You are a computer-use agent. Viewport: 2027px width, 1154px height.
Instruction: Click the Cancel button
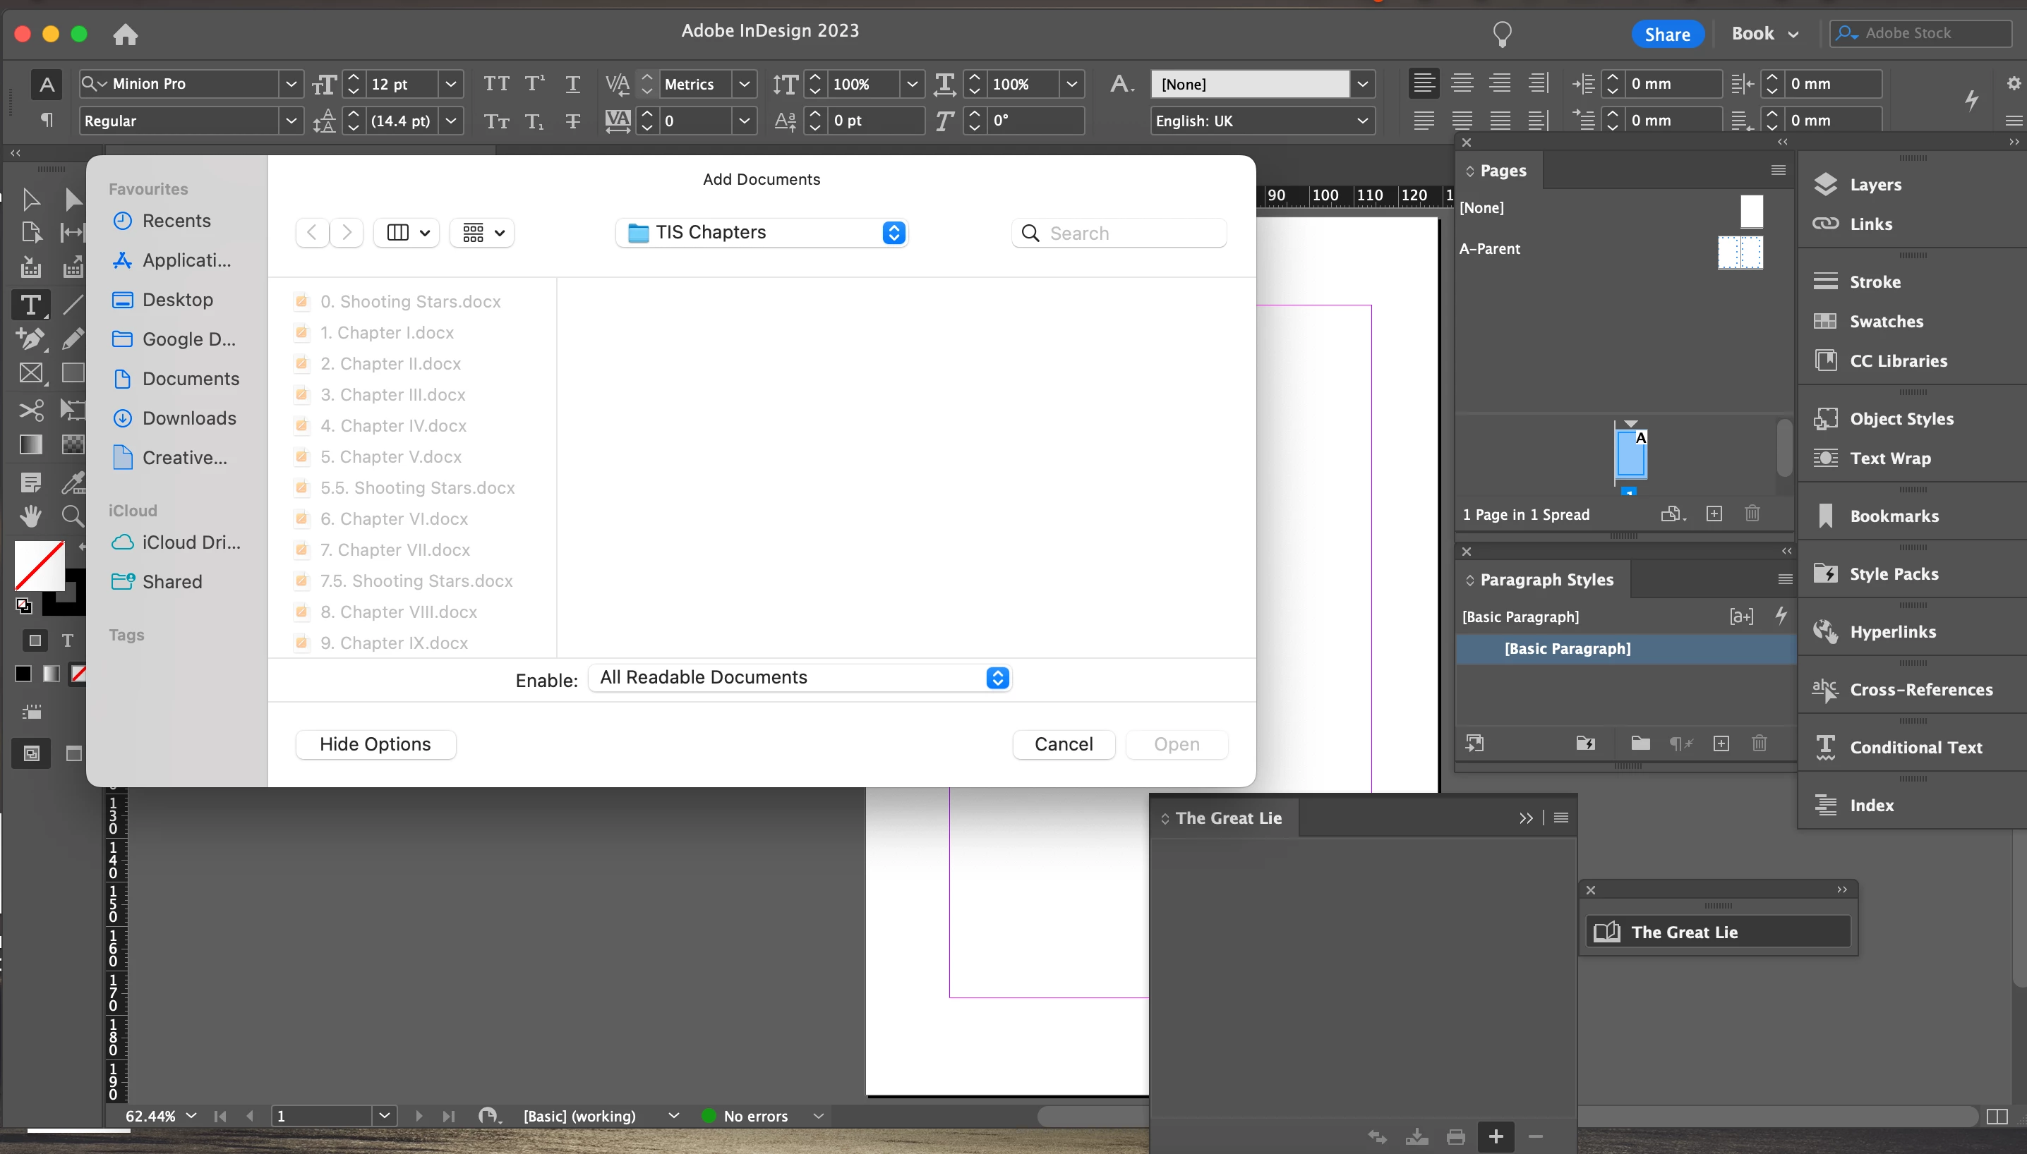pyautogui.click(x=1063, y=743)
